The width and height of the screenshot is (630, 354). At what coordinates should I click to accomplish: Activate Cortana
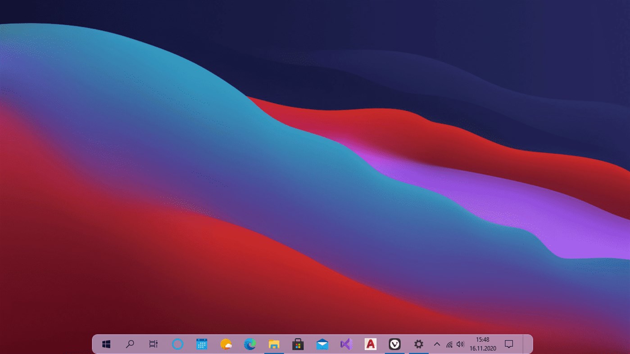click(177, 344)
